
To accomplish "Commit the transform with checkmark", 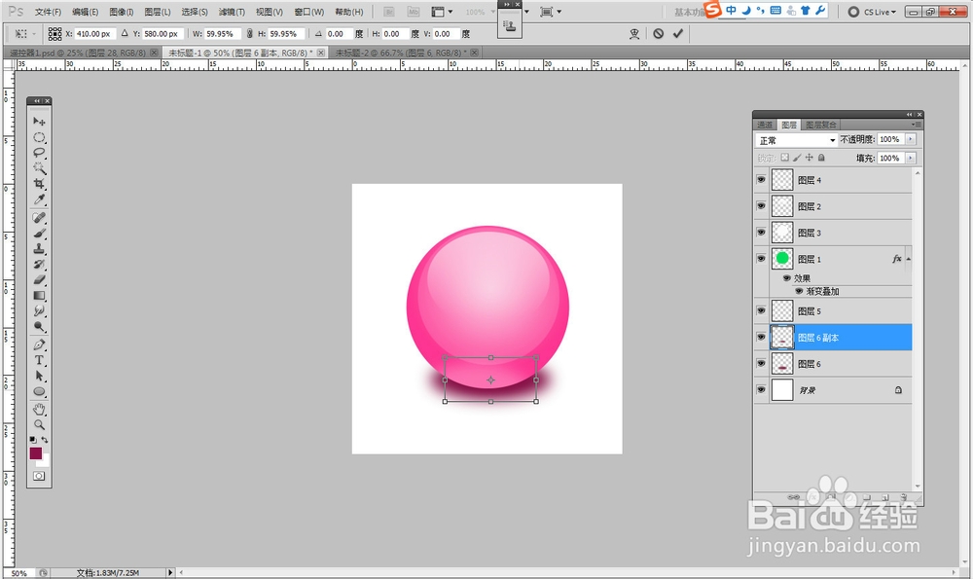I will (677, 33).
